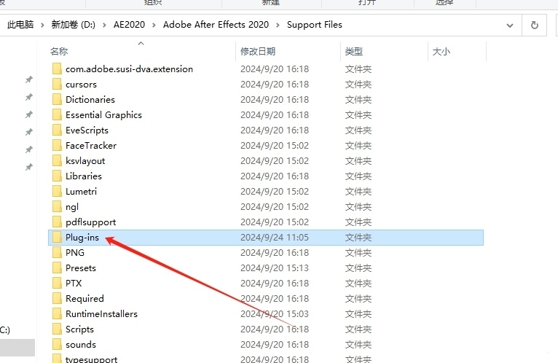Screen dimensions: 558x363
Task: Select the Libraries folder icon
Action: (57, 176)
